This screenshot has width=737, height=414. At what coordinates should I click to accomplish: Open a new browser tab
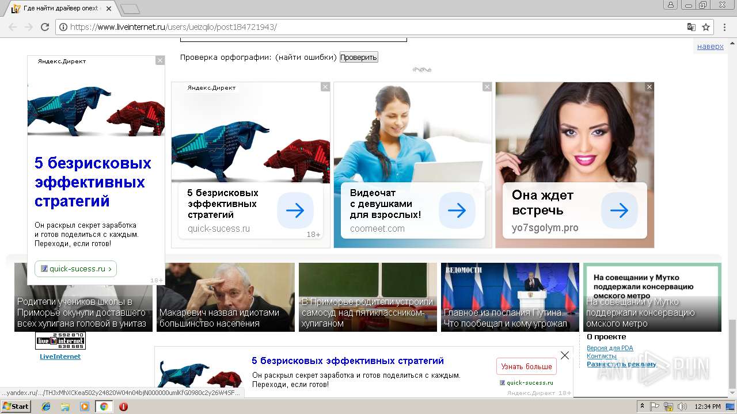(x=130, y=9)
